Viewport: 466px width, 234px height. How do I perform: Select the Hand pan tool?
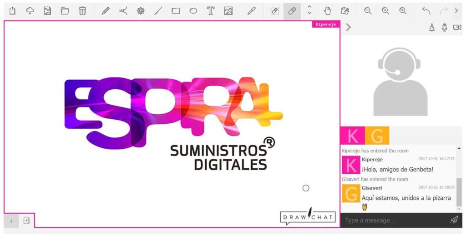tap(327, 11)
